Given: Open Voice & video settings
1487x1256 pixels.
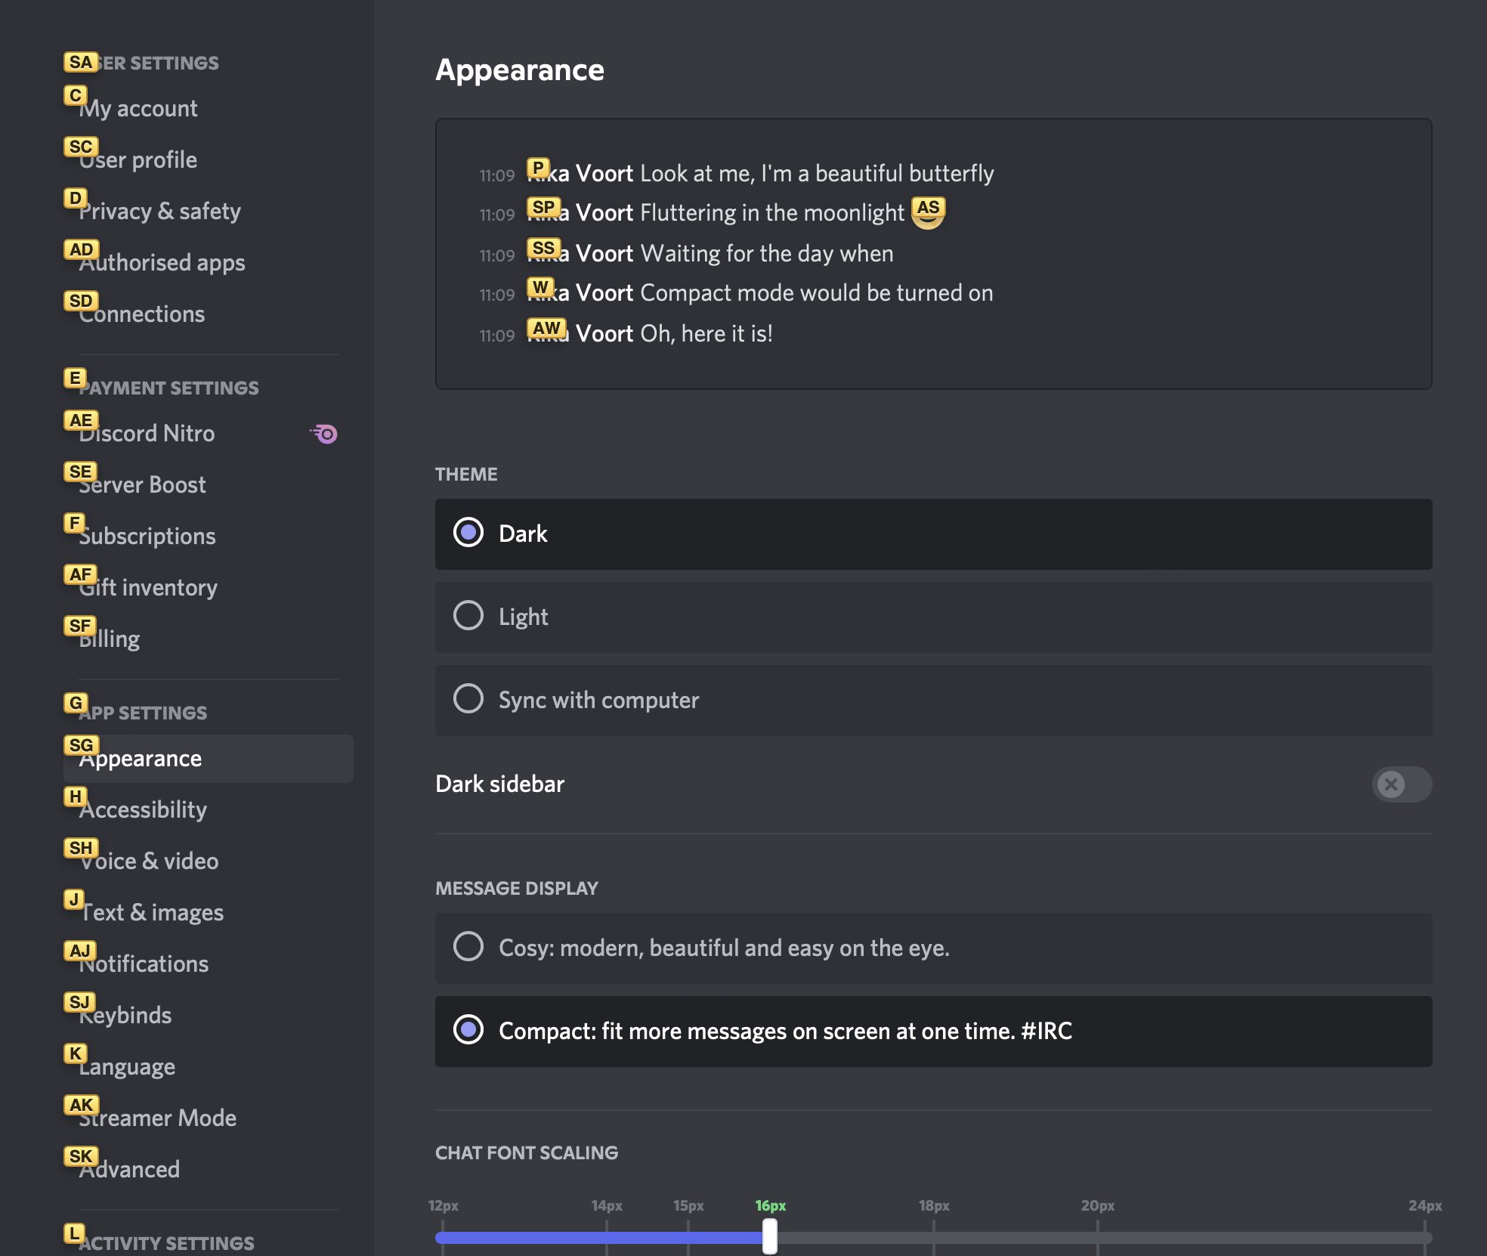Looking at the screenshot, I should coord(149,862).
